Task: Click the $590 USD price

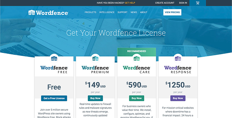Action: (x=137, y=85)
